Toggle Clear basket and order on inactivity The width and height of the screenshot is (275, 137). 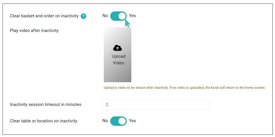[118, 16]
